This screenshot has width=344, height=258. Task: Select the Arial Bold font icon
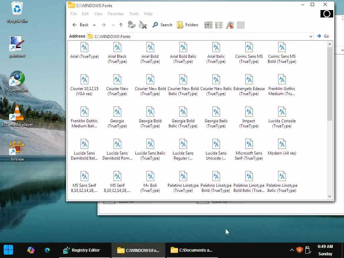150,47
